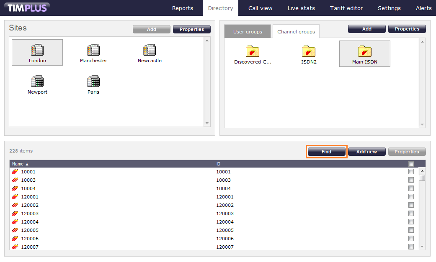The height and width of the screenshot is (262, 436).
Task: Click channel icon for row 10004
Action: point(15,188)
